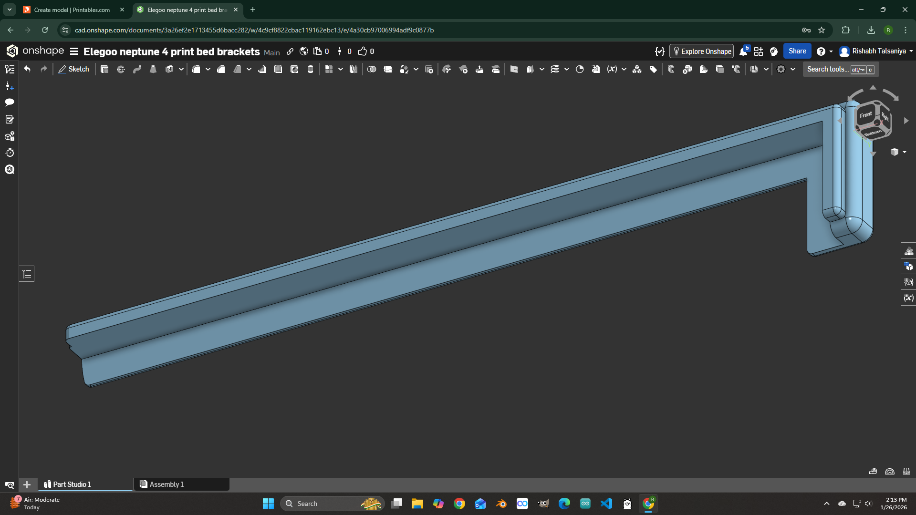
Task: Select the Part Studio 1 tab
Action: click(x=85, y=484)
